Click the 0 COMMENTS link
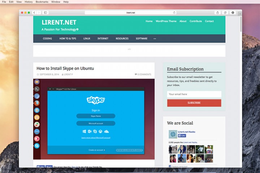Screen dimensions: 260x173 click(144, 74)
